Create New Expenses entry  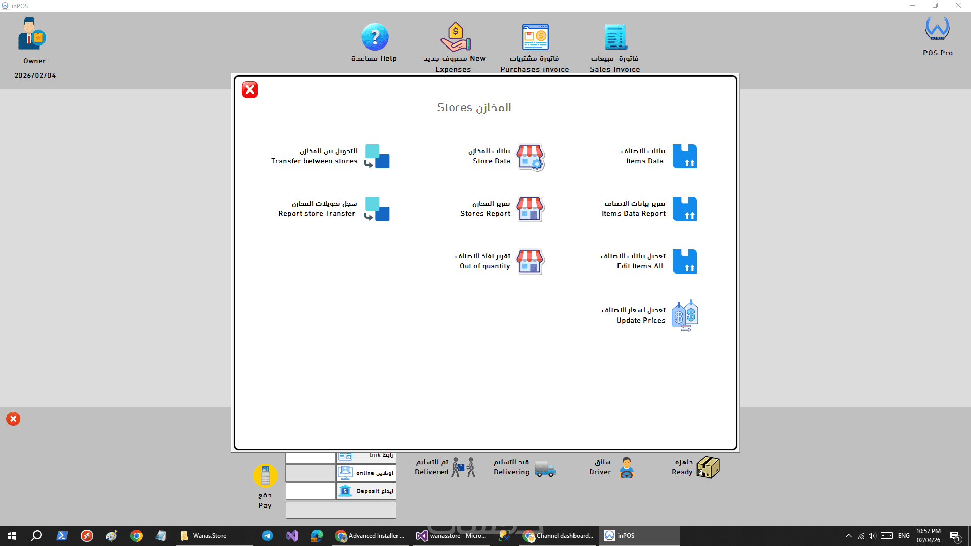coord(455,37)
